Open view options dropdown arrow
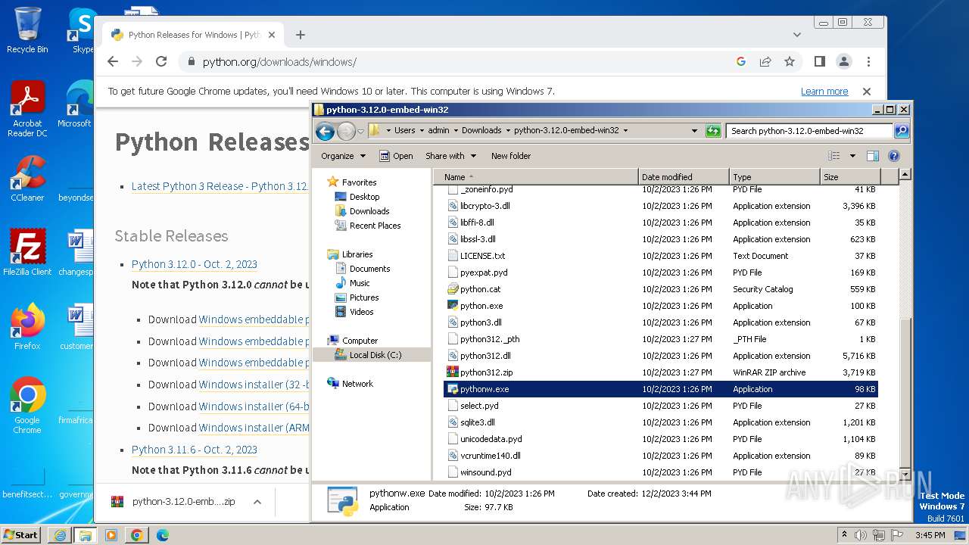 click(852, 156)
